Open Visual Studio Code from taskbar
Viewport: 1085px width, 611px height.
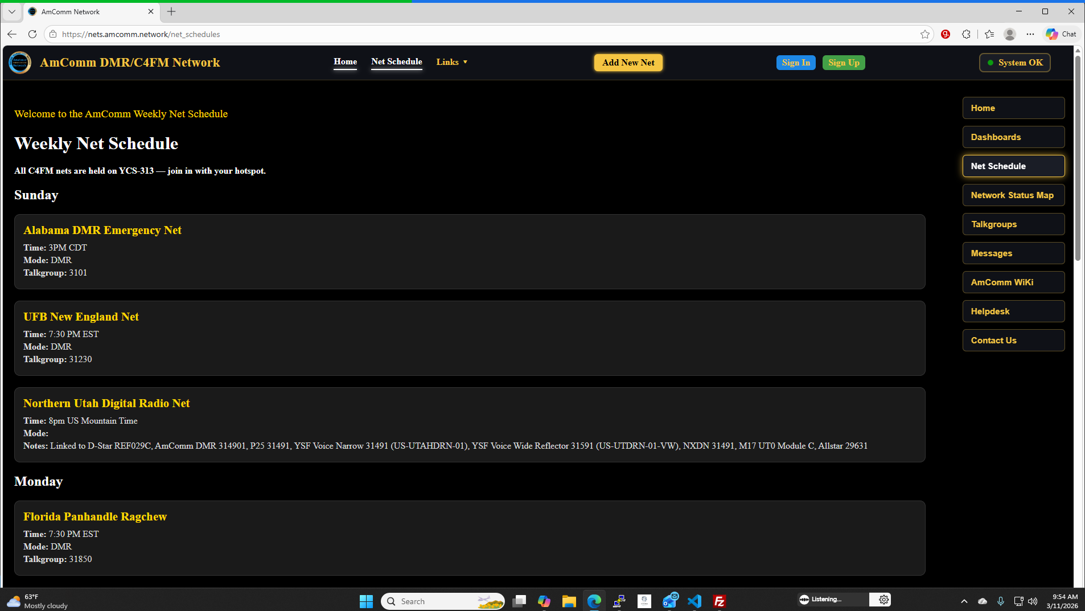click(x=694, y=601)
